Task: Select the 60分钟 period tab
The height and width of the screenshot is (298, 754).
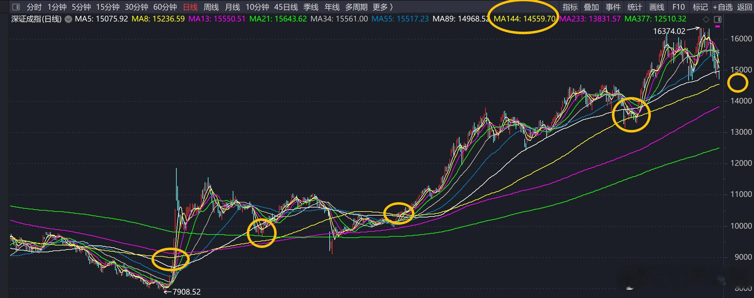Action: click(x=165, y=7)
